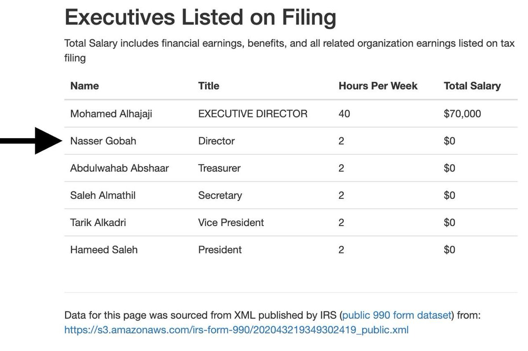Click the black arrow pointing at Nasser Gobah
Viewport: 528px width, 351px height.
(x=30, y=141)
